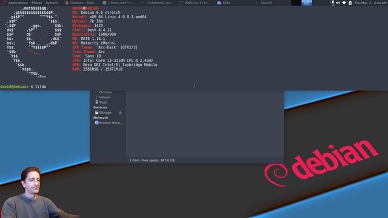Viewport: 388px width, 218px height.
Task: Click the GPU 'Ivybridge Mobile' line
Action: point(120,65)
